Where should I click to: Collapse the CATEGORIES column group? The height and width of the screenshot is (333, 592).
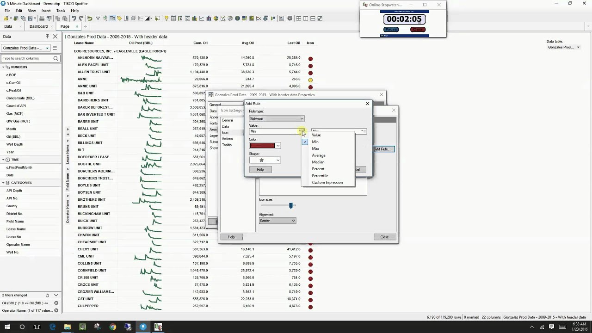[x=3, y=183]
